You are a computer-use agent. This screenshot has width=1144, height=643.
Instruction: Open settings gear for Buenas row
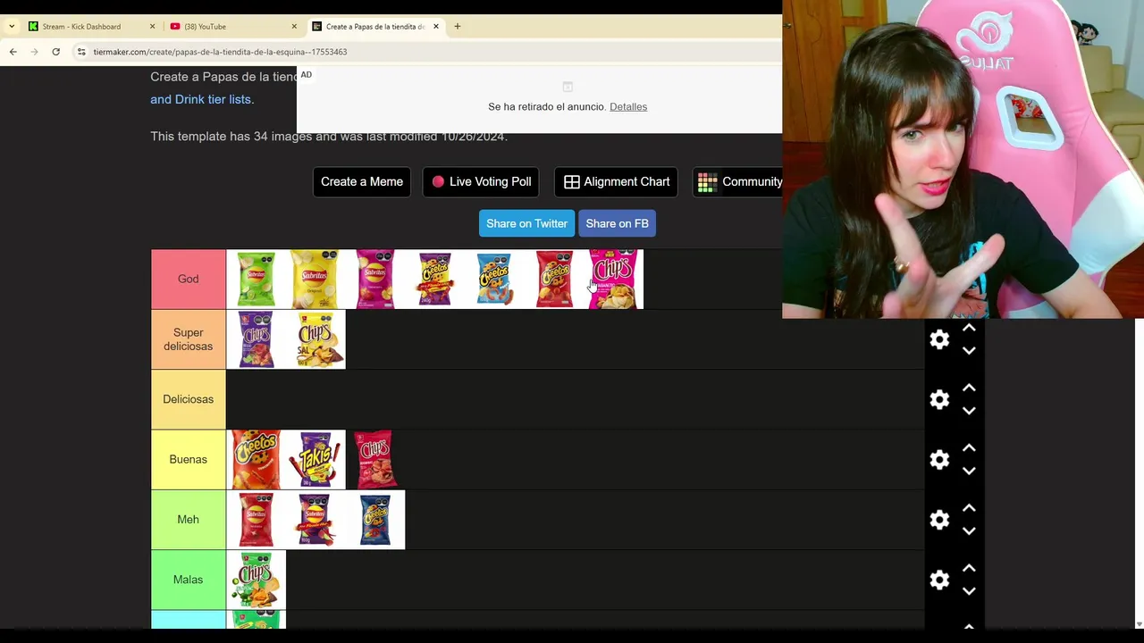click(939, 459)
